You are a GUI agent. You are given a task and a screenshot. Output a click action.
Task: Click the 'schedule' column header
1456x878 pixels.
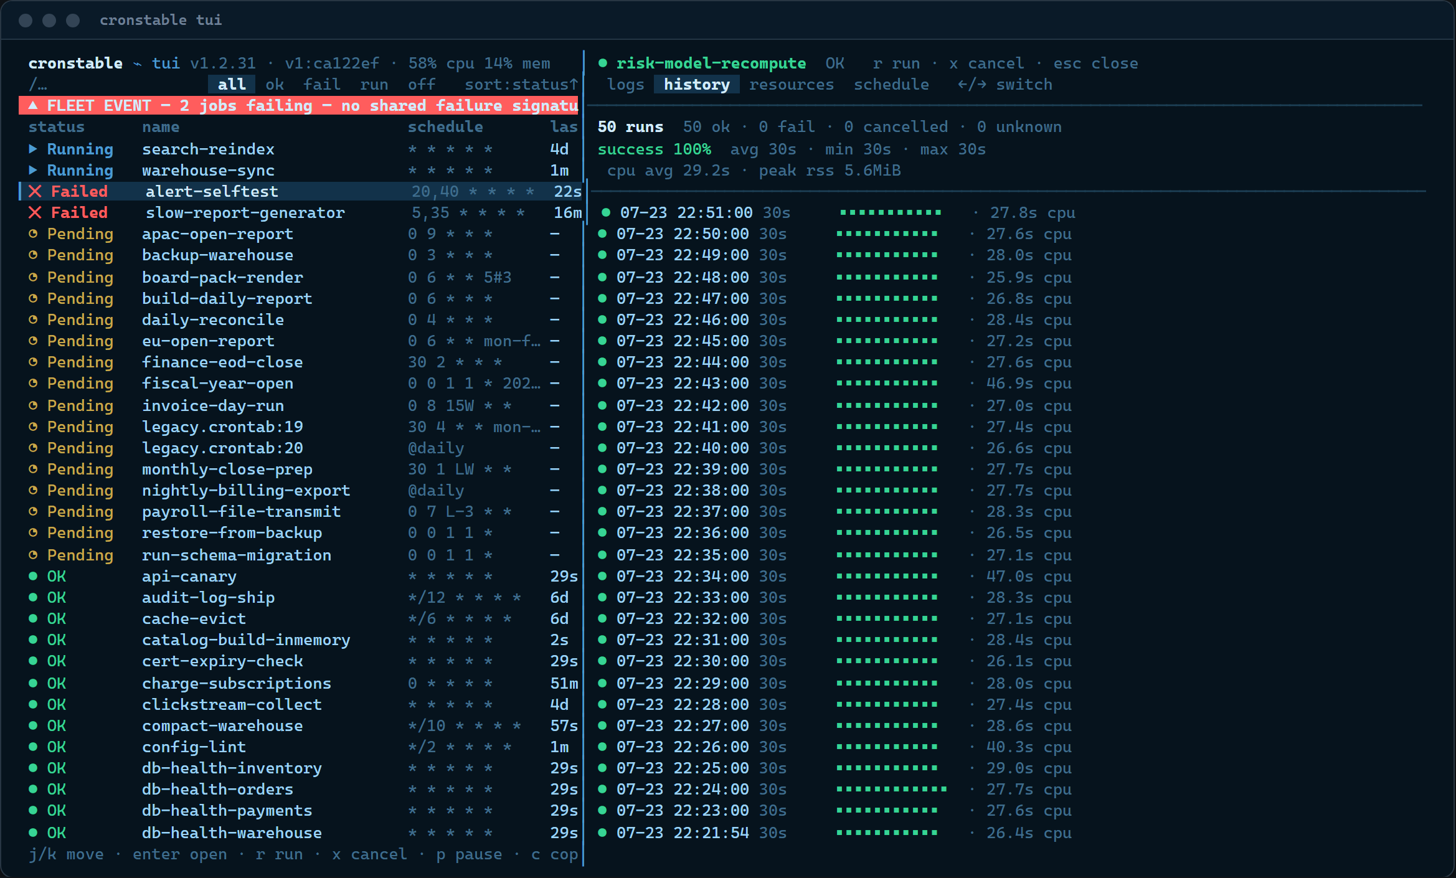[445, 126]
